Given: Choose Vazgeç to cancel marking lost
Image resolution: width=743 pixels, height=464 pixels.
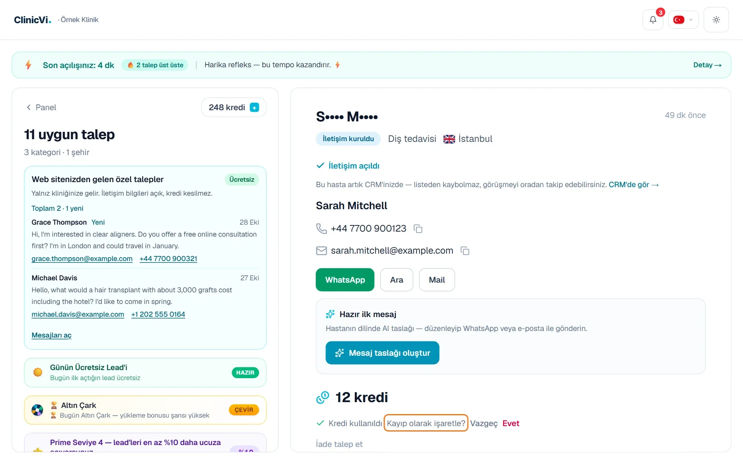Looking at the screenshot, I should pos(484,423).
